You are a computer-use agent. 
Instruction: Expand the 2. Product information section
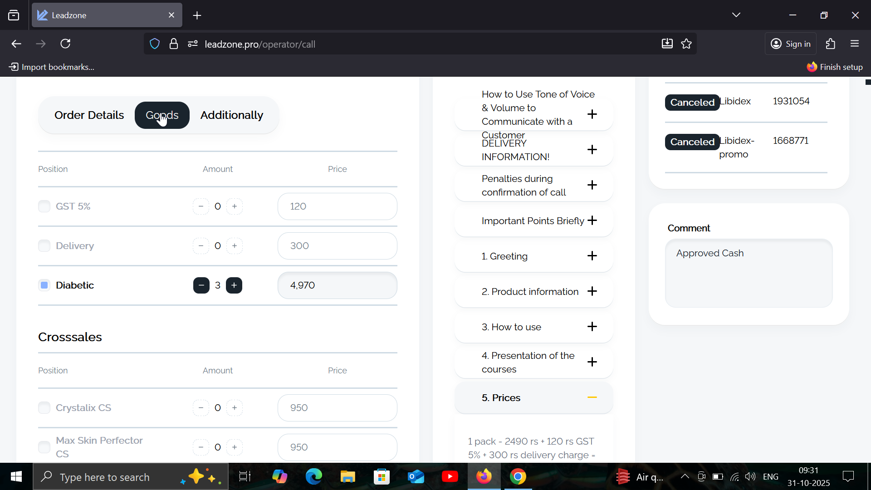(592, 291)
